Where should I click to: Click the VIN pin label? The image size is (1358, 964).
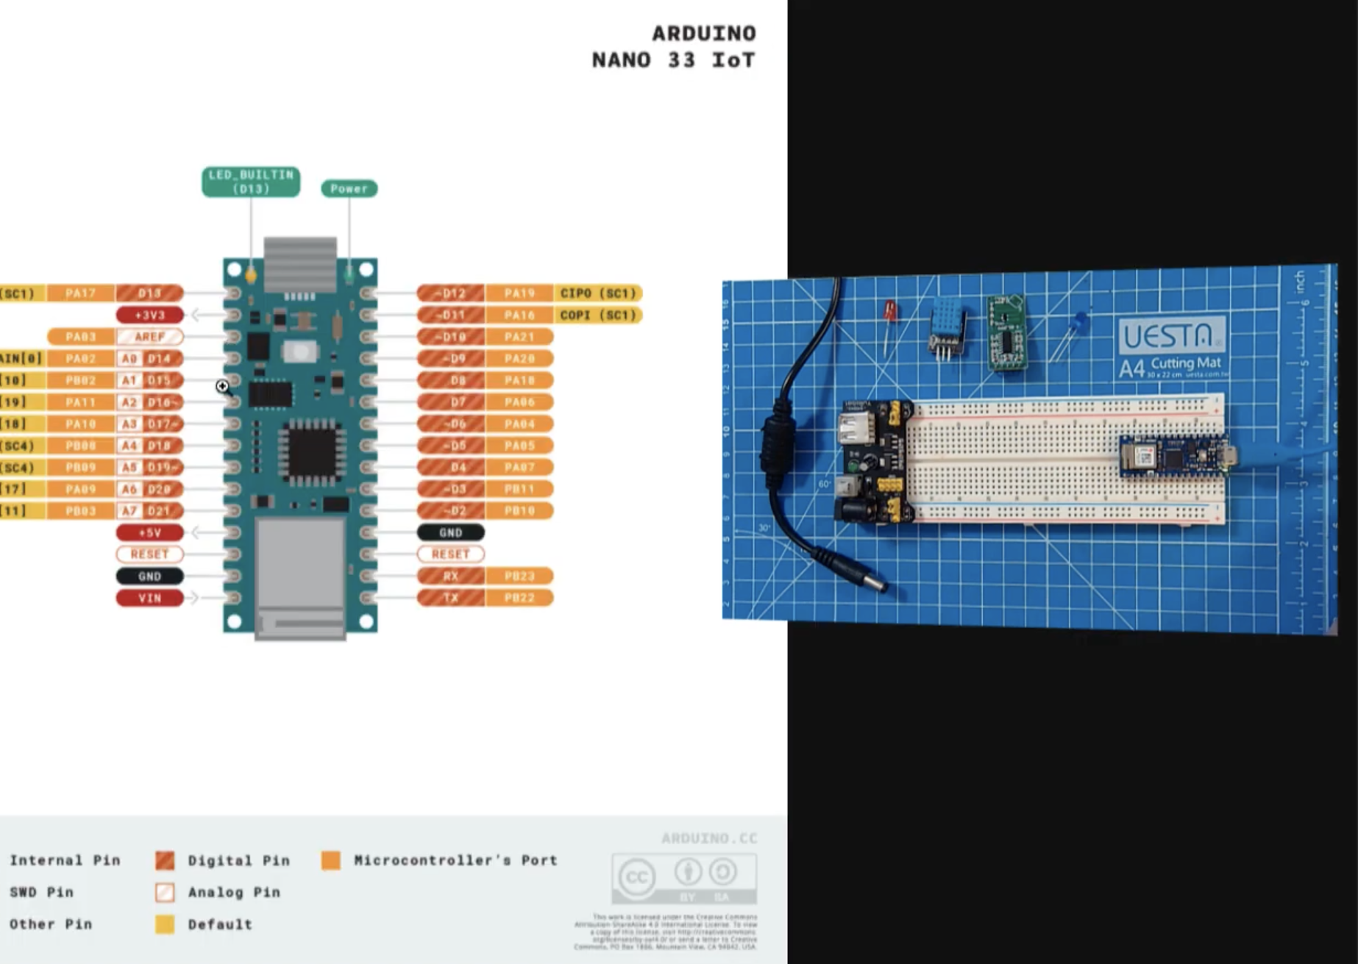pos(149,598)
